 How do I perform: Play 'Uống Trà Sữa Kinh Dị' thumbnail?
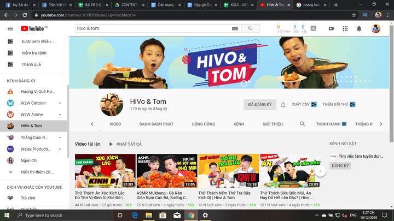(228, 171)
